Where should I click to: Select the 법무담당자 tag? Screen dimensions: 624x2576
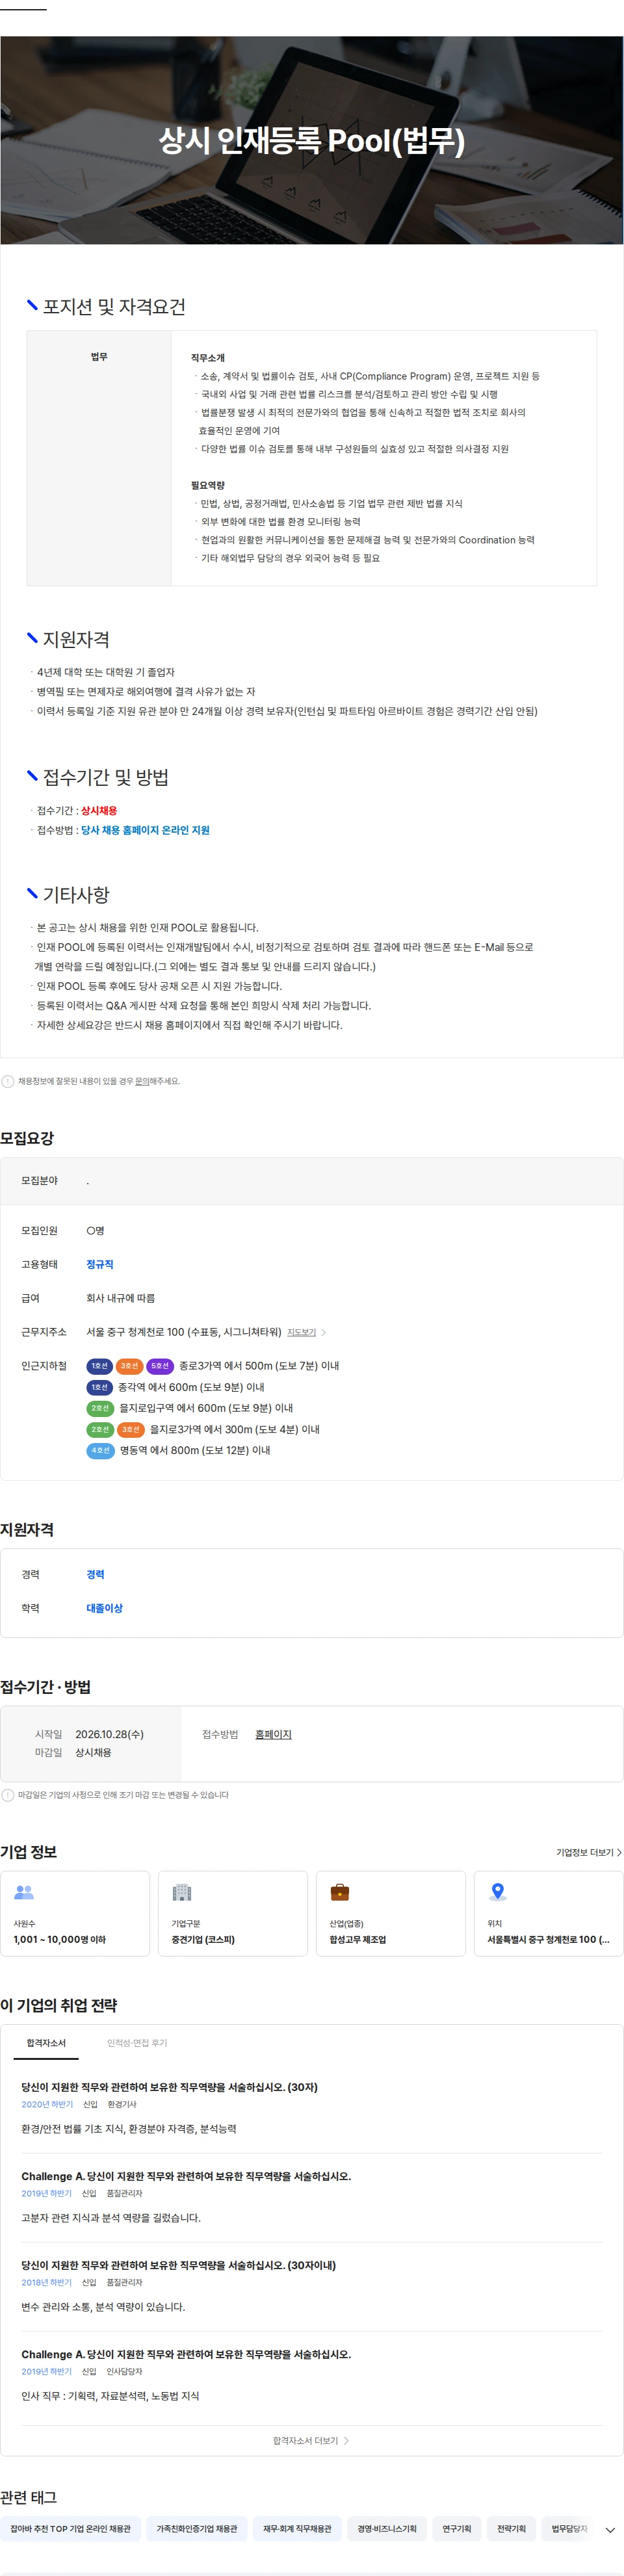click(x=569, y=2529)
